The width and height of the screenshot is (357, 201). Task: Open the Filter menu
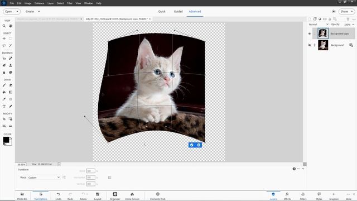(x=69, y=3)
